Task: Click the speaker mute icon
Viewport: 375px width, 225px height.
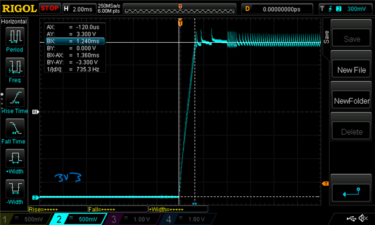Action: pyautogui.click(x=363, y=218)
